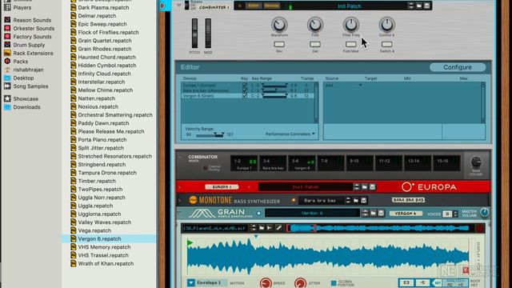Toggle the Fold Mod button
Screen dimensions: 512x288
point(350,44)
